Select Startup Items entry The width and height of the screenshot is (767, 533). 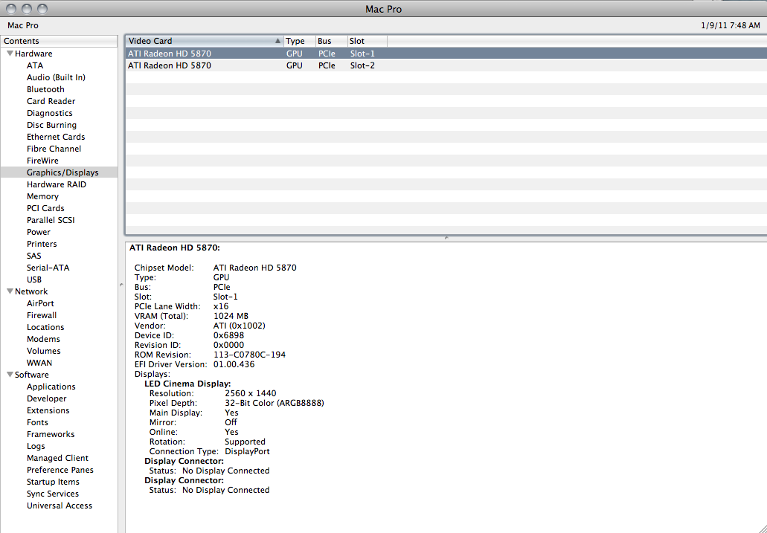[53, 482]
